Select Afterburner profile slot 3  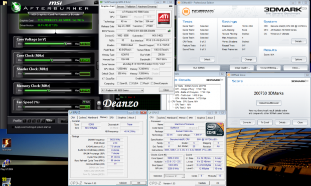34,120
